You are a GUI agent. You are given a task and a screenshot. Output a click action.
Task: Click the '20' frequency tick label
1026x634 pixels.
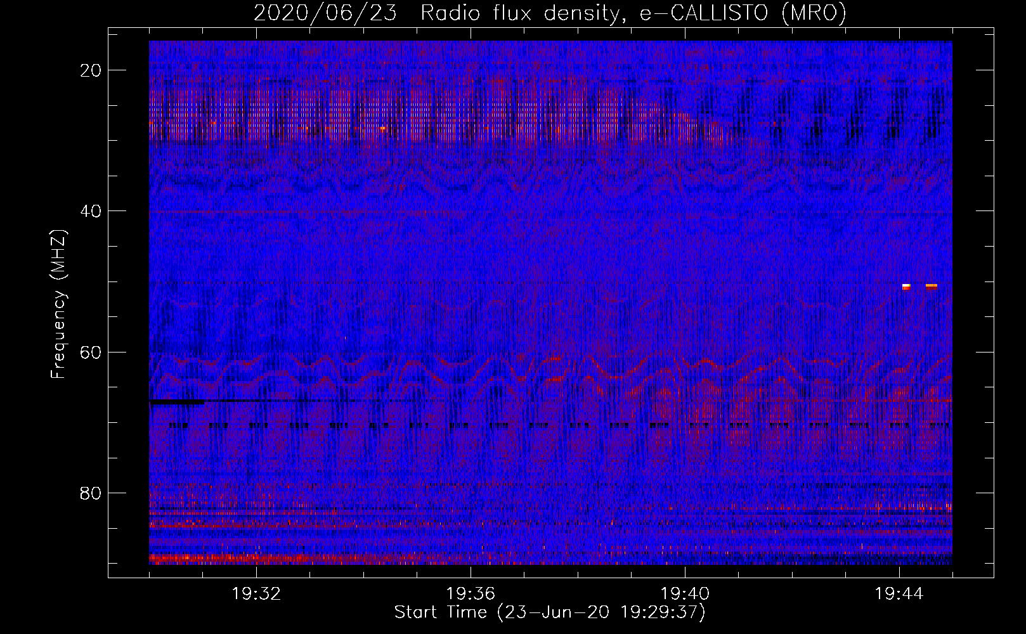(x=91, y=70)
